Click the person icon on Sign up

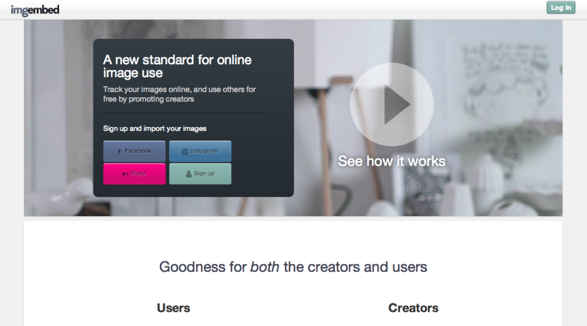189,174
